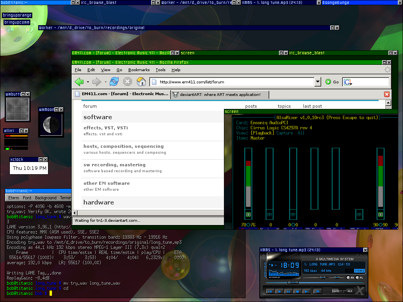403x302 pixels.
Task: Pause playback in XMMS
Action: pyautogui.click(x=288, y=291)
